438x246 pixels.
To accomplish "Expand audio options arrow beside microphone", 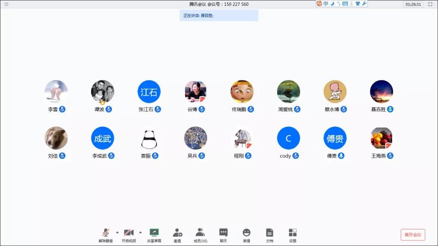I will (117, 232).
